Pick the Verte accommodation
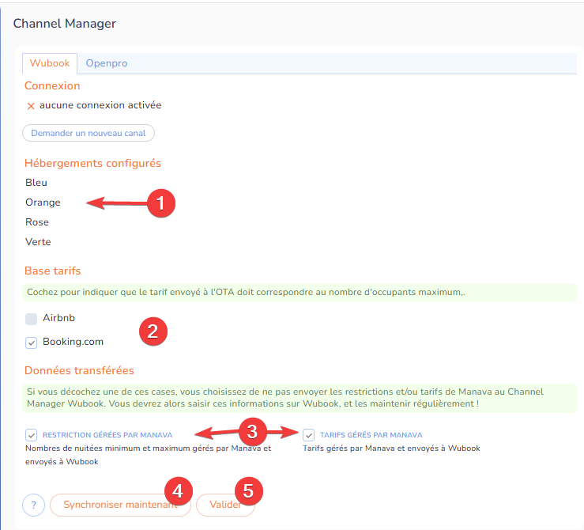The image size is (584, 530). (38, 242)
